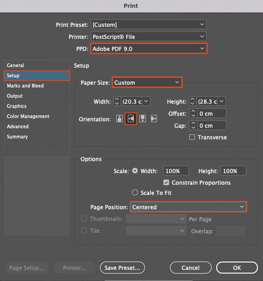Choose reverse portrait orientation icon
Screen dimensions: 263x281
coord(143,119)
